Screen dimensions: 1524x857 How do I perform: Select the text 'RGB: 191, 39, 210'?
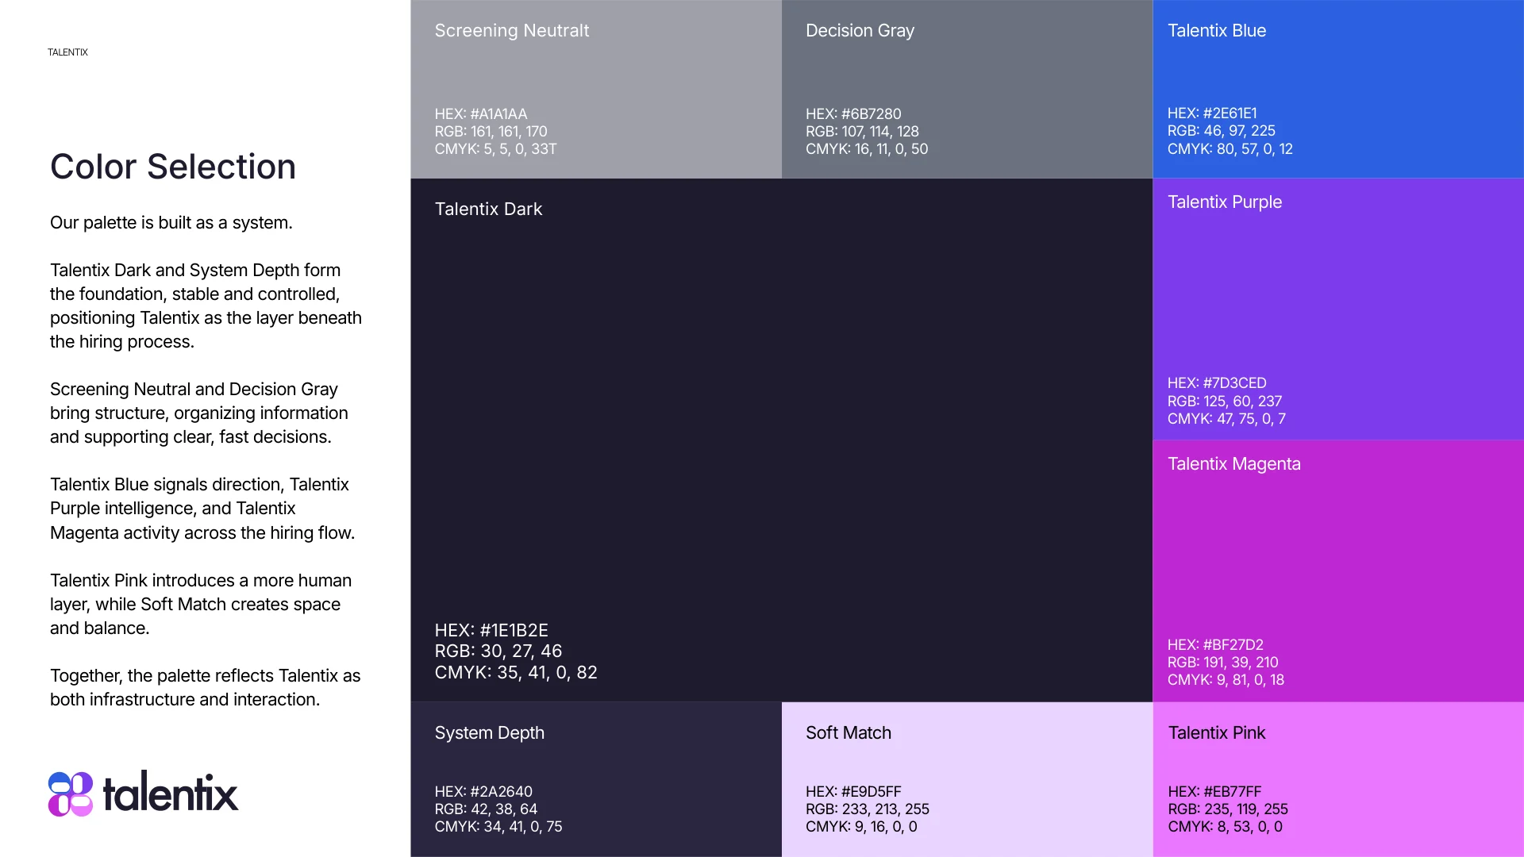pyautogui.click(x=1223, y=663)
